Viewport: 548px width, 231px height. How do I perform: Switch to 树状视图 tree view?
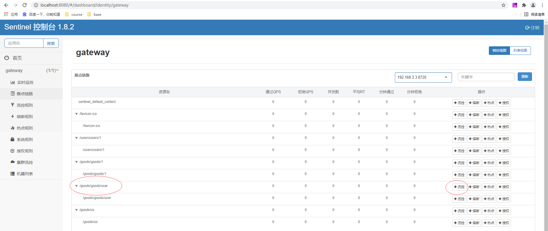(x=499, y=51)
